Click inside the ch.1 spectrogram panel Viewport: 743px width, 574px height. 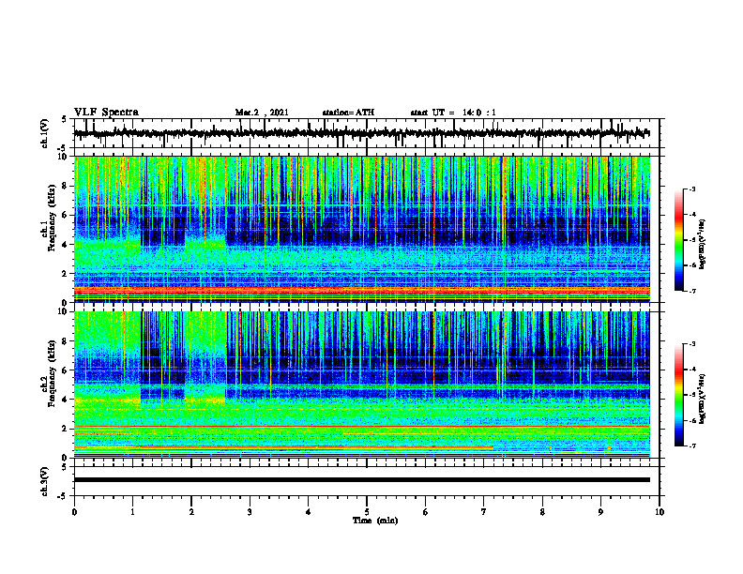(x=361, y=229)
